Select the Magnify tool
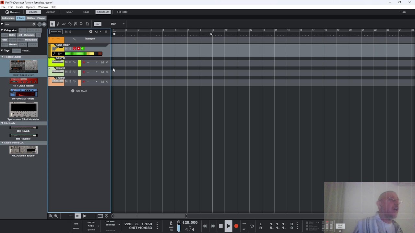Screen dimensions: 415x233 coord(81,24)
